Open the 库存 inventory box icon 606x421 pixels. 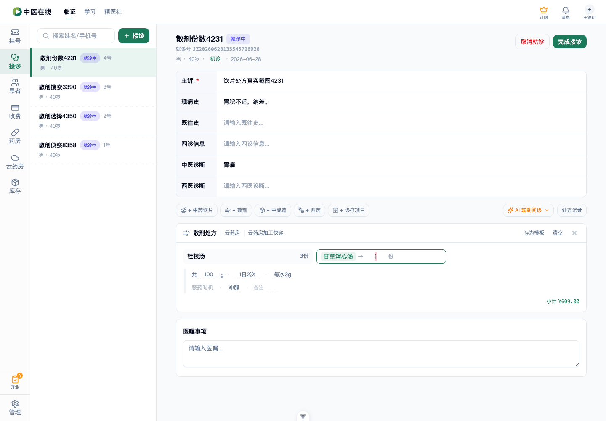15,187
